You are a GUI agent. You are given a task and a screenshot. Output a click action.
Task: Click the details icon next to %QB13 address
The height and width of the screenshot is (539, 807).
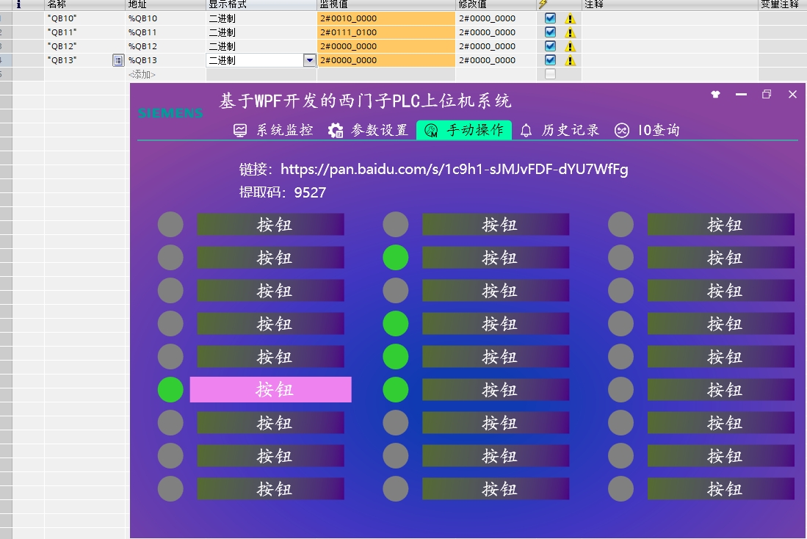(118, 60)
